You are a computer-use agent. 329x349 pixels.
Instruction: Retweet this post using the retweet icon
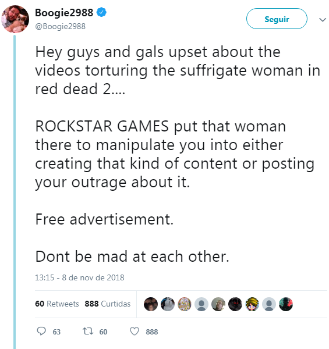pos(88,331)
